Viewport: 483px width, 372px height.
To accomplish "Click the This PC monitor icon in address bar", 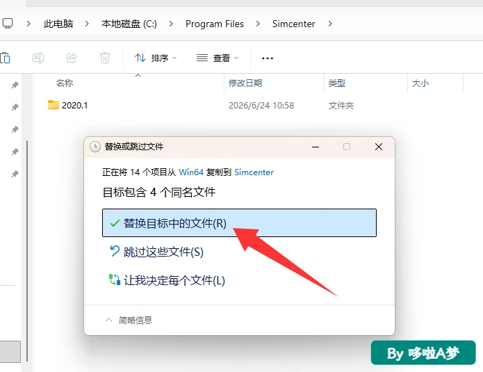I will click(8, 24).
